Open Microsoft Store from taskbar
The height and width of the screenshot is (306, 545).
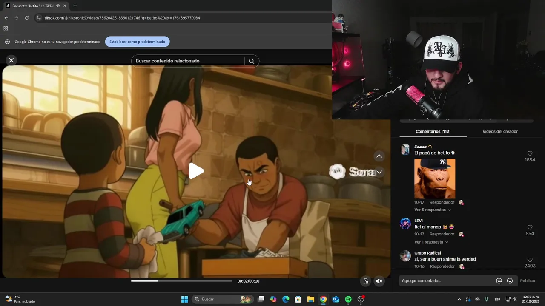pos(298,299)
